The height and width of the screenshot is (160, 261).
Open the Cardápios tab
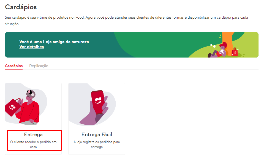point(14,66)
